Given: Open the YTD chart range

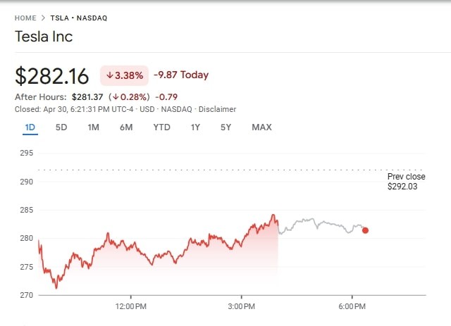Looking at the screenshot, I should (161, 127).
